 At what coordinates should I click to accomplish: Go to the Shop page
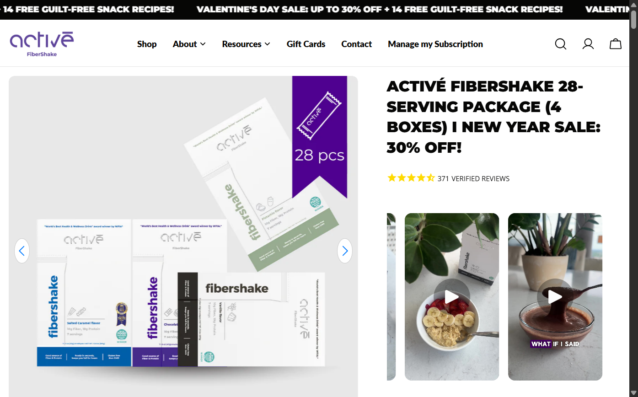(147, 44)
